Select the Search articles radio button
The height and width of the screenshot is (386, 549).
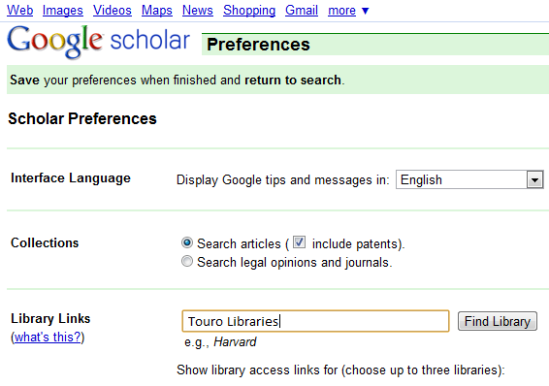[x=187, y=242]
